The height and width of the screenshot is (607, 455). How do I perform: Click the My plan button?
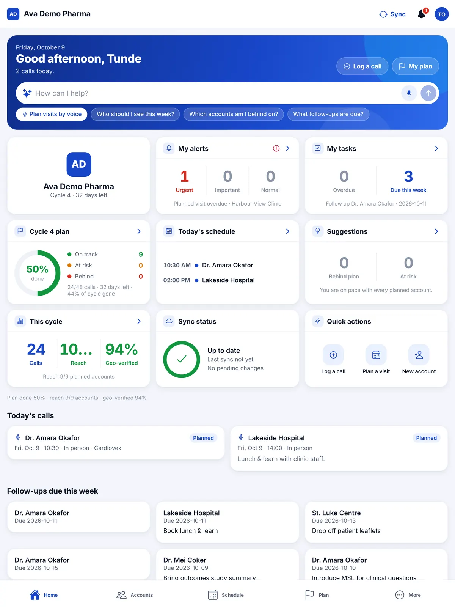[416, 66]
